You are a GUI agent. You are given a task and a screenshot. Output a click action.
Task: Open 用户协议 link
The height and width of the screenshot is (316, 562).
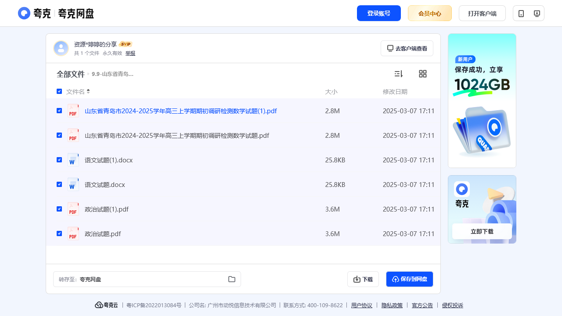click(x=362, y=305)
